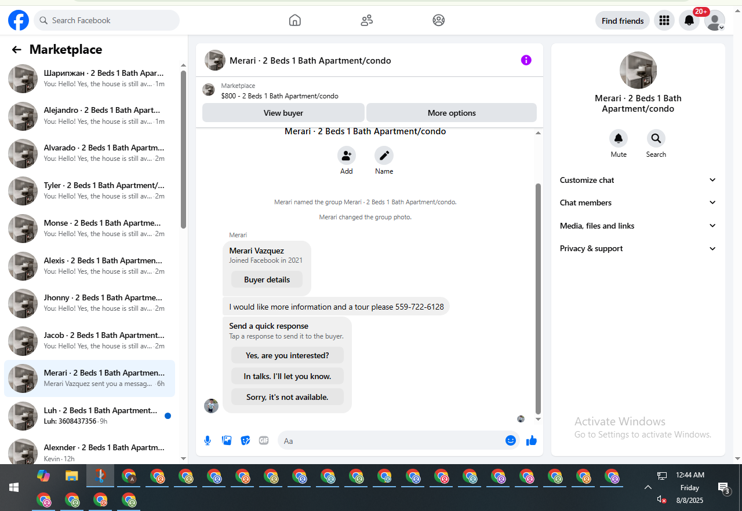Open Copilot icon in taskbar
Image resolution: width=742 pixels, height=511 pixels.
point(43,476)
